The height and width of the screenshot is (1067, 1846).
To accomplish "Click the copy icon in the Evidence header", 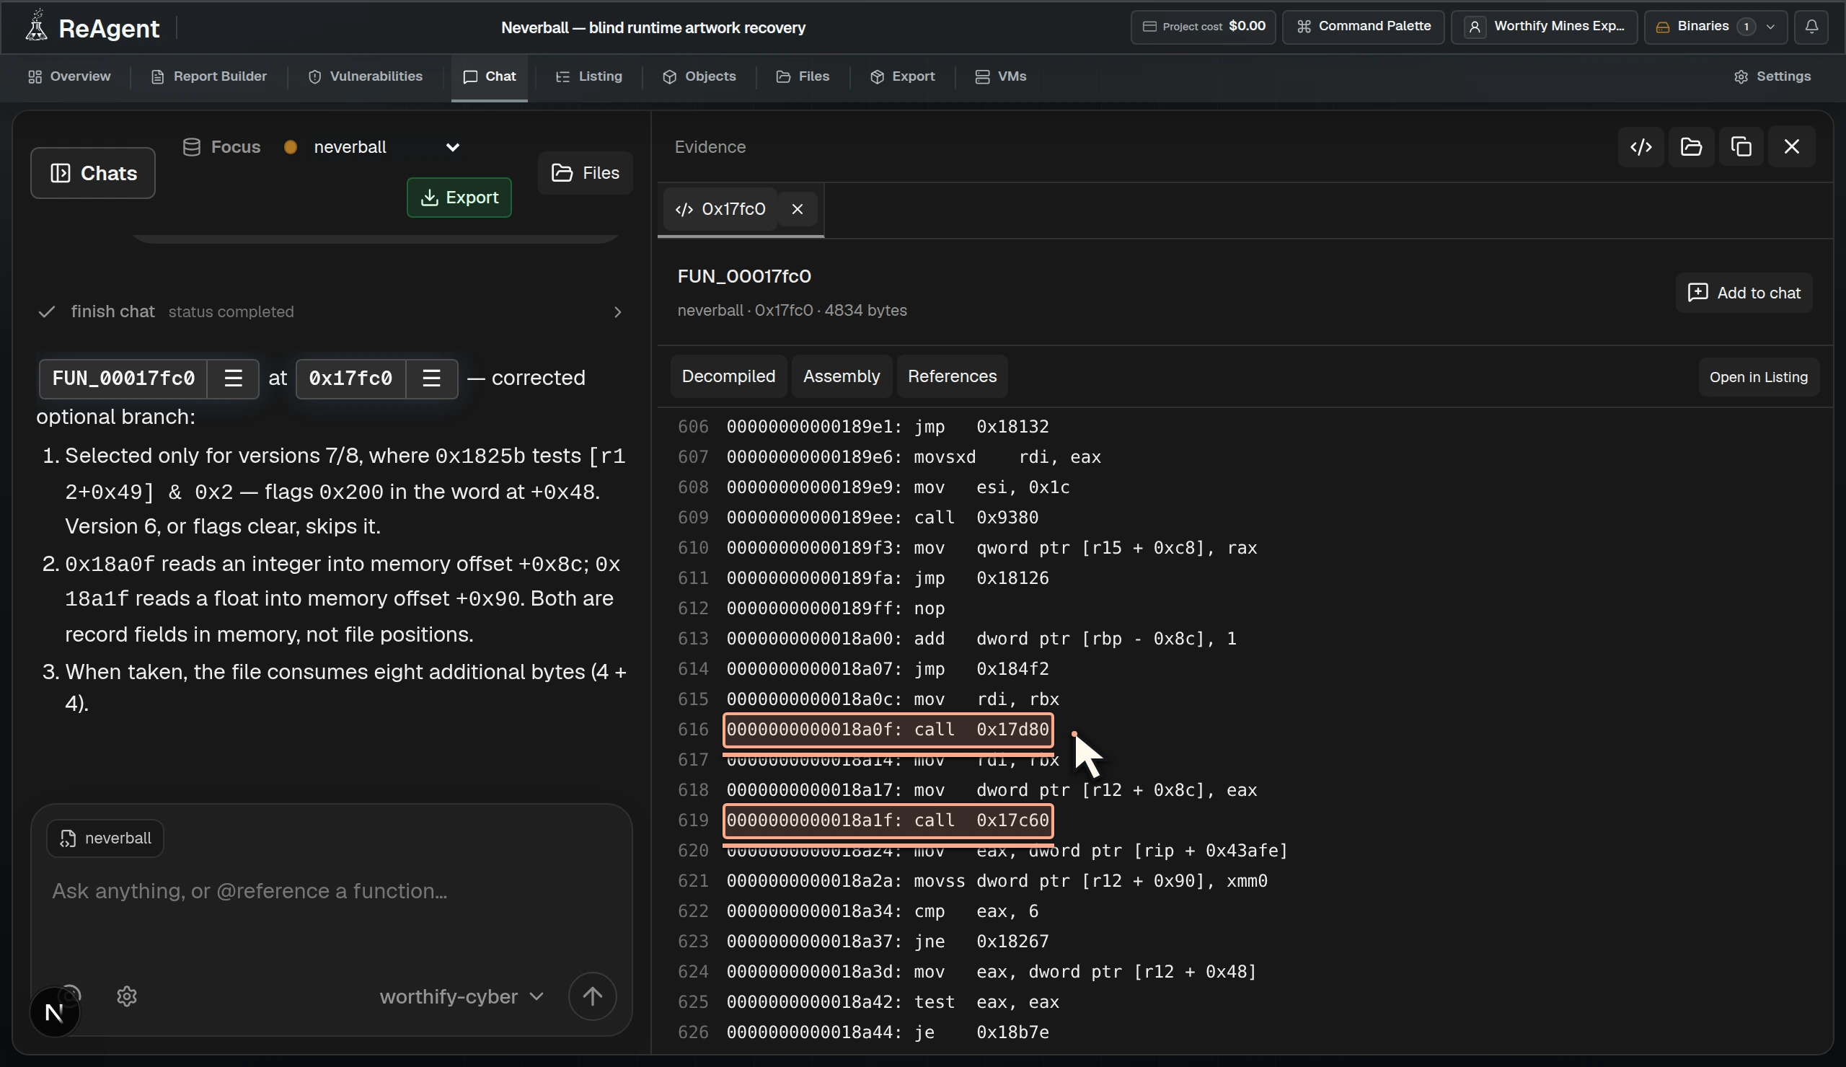I will click(1741, 147).
